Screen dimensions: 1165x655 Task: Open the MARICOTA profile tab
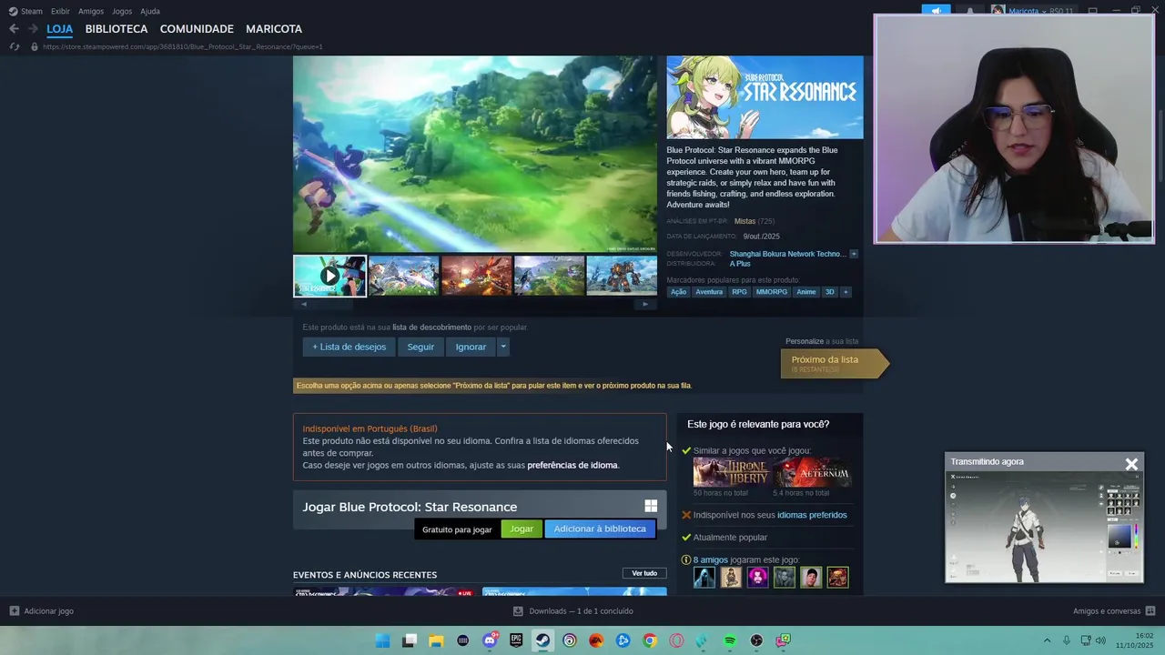click(274, 29)
